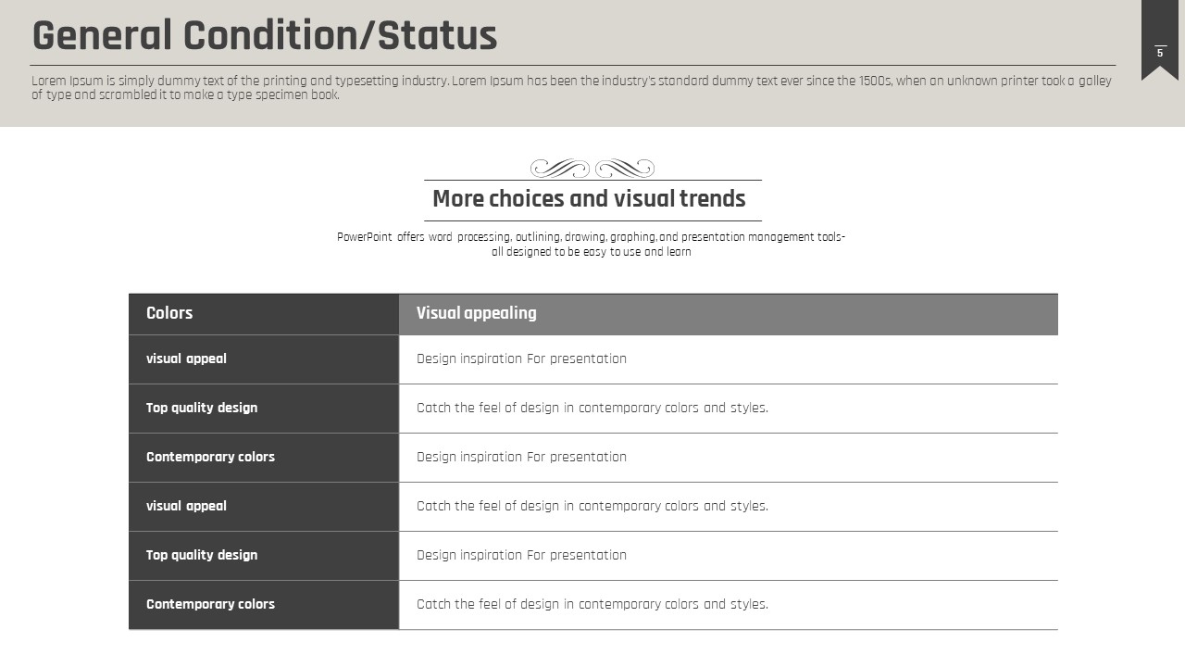The image size is (1185, 667).
Task: Click "Design inspiration For presentation" in first row
Action: 521,359
